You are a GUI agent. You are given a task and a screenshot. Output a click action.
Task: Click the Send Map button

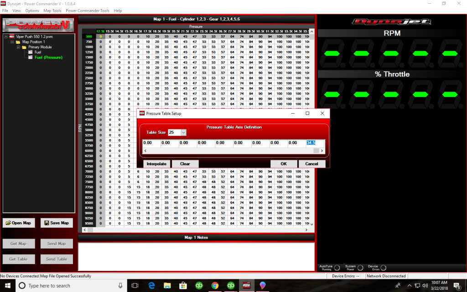click(x=57, y=244)
